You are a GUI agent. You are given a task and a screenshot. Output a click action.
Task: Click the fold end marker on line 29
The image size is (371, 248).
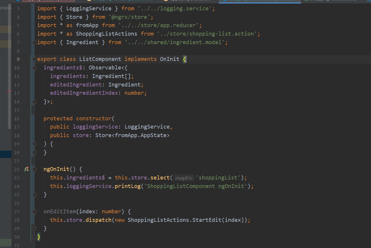[34, 228]
